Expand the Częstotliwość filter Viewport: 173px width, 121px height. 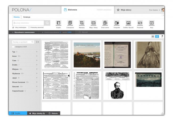click(x=24, y=91)
